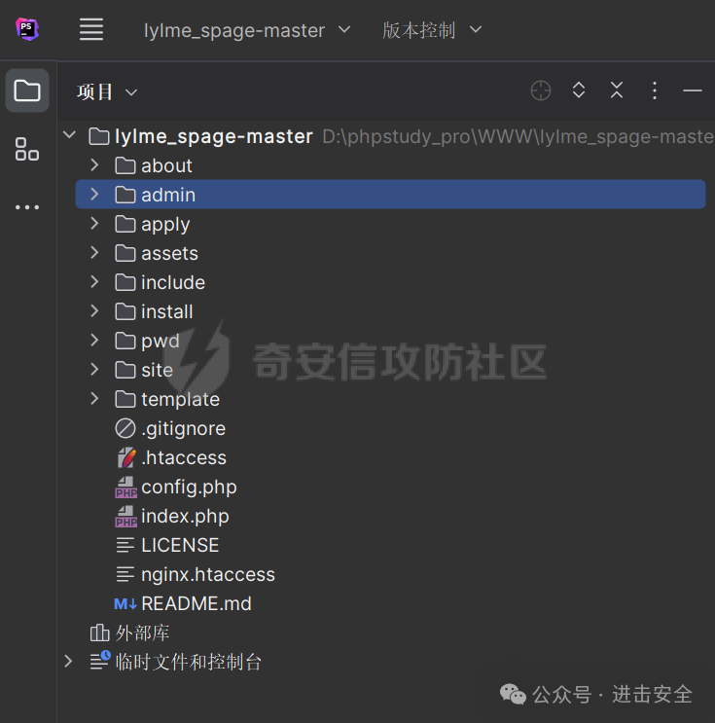The width and height of the screenshot is (715, 723).
Task: Click the folder icon beside install
Action: click(x=125, y=311)
